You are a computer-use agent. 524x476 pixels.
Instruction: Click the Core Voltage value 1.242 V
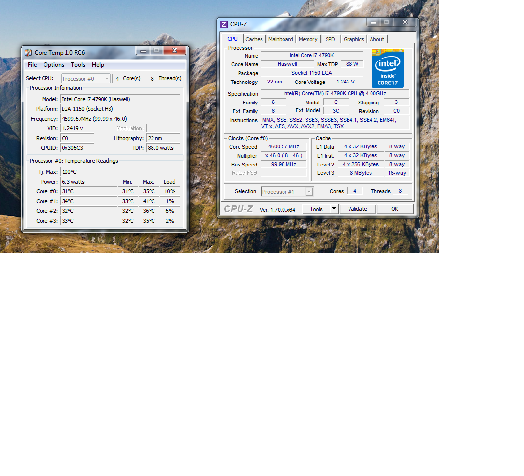(346, 82)
